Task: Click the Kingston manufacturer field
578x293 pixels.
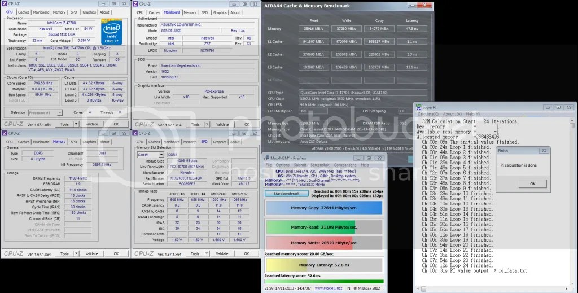Action: click(186, 173)
